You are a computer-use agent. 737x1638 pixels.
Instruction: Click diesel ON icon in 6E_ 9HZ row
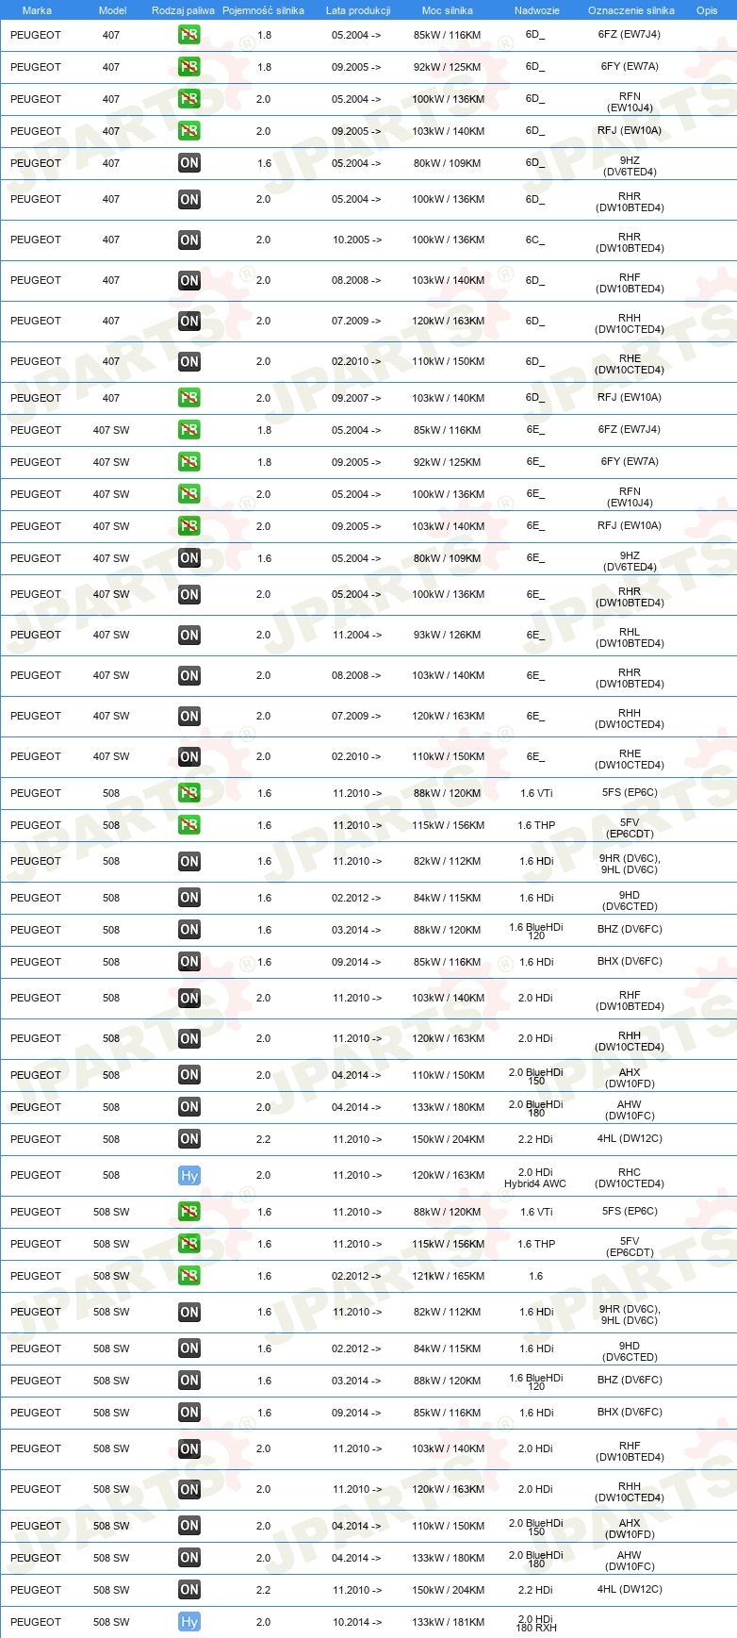point(188,558)
